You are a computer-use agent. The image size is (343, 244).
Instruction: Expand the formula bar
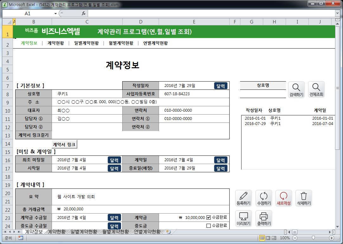(x=337, y=13)
